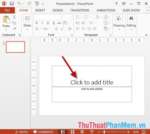Redo the last action
150x134 pixels.
point(29,4)
